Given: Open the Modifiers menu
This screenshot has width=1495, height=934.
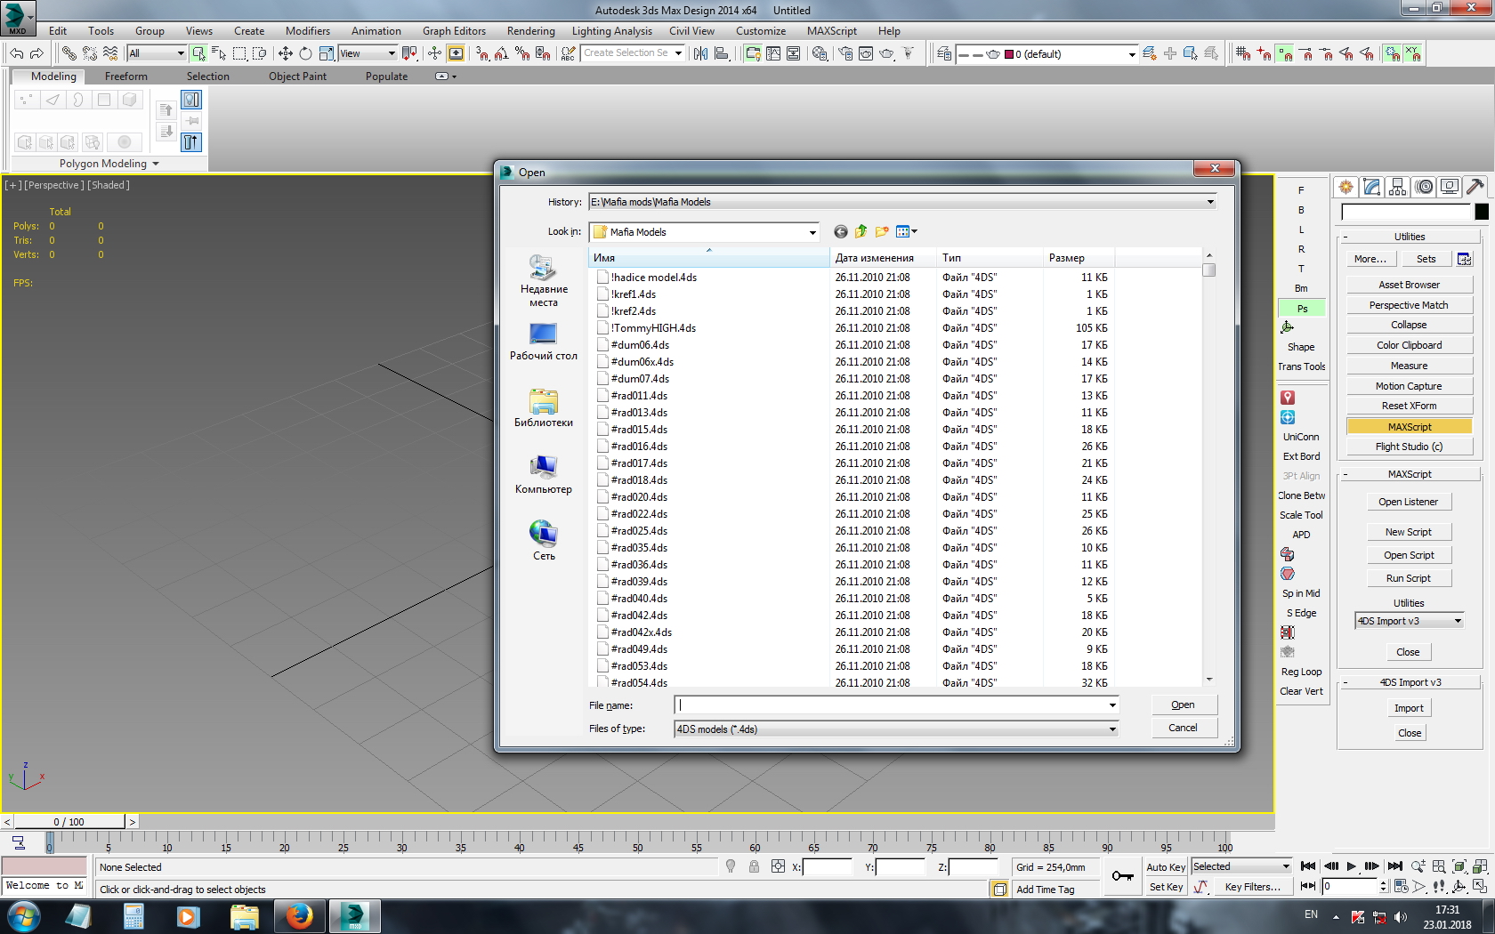Looking at the screenshot, I should pos(308,31).
